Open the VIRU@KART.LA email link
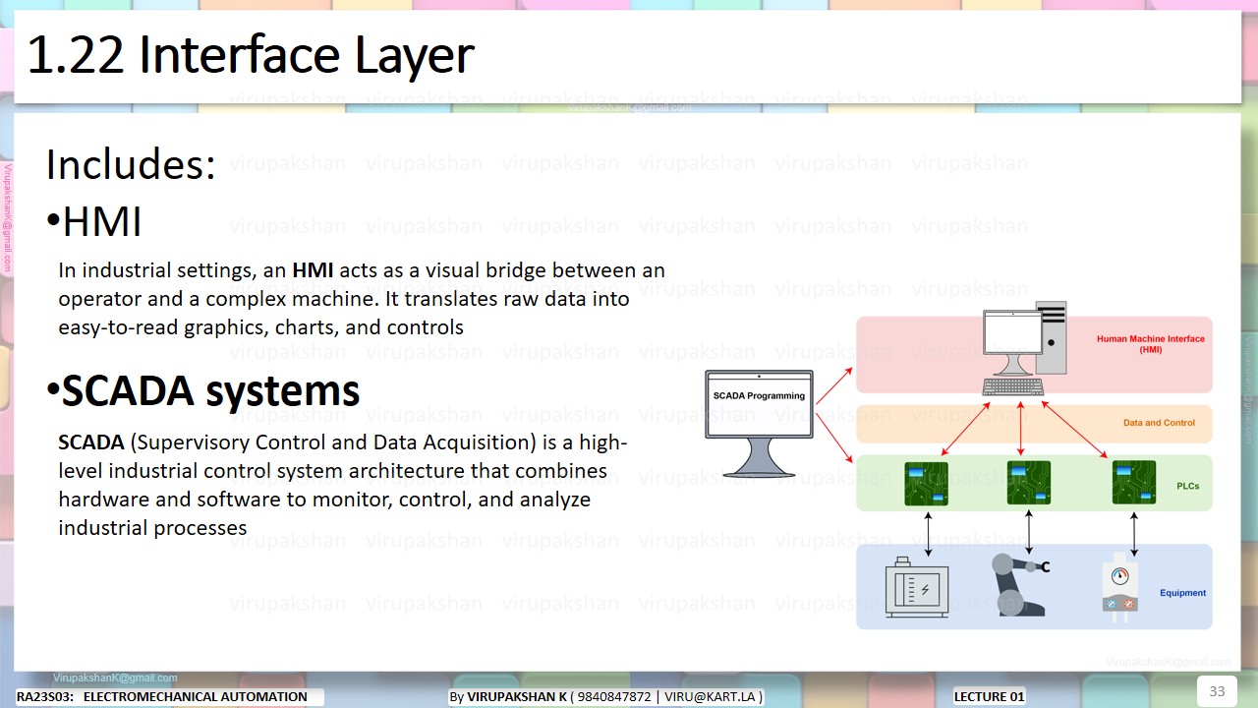Viewport: 1258px width, 708px height. click(714, 697)
